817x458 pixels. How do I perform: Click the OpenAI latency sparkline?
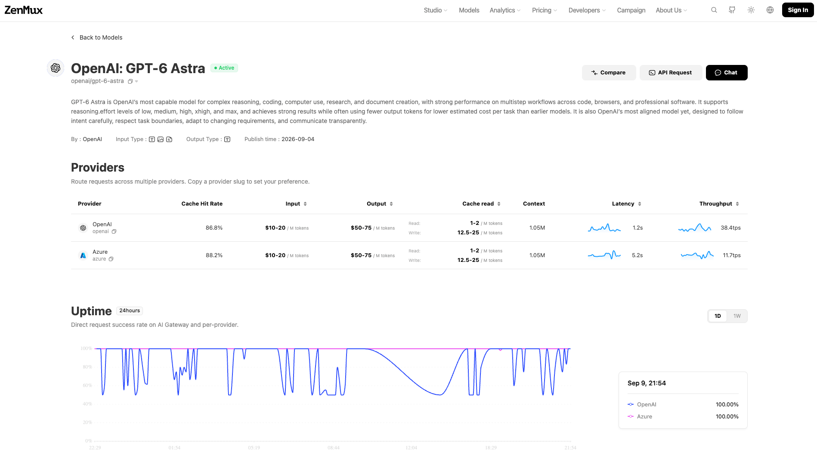[x=604, y=228]
